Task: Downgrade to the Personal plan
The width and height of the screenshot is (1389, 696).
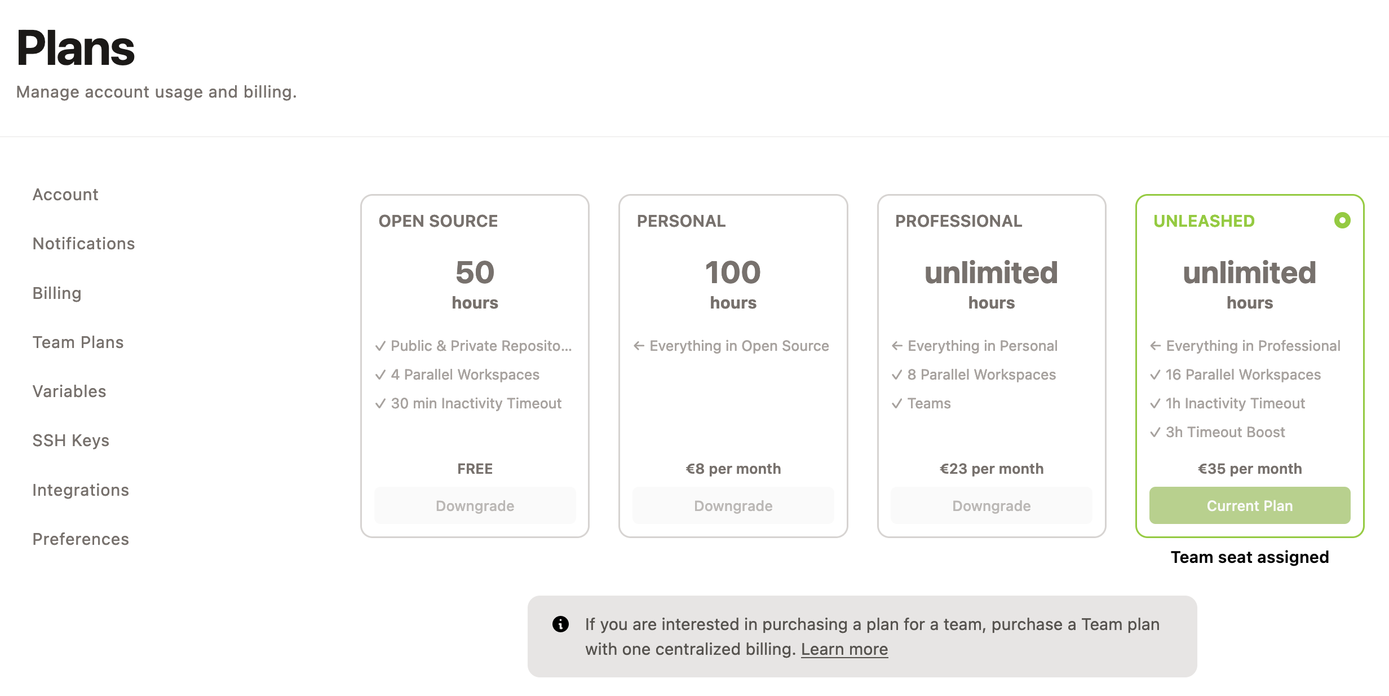Action: coord(732,505)
